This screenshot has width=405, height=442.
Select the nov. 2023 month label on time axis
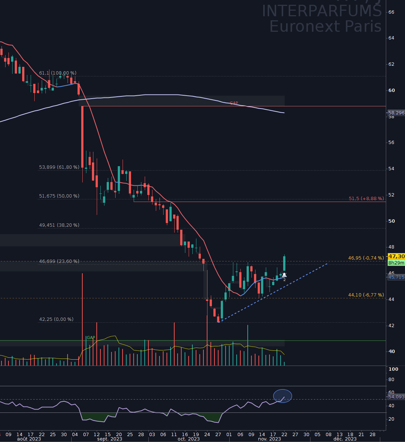(270, 439)
